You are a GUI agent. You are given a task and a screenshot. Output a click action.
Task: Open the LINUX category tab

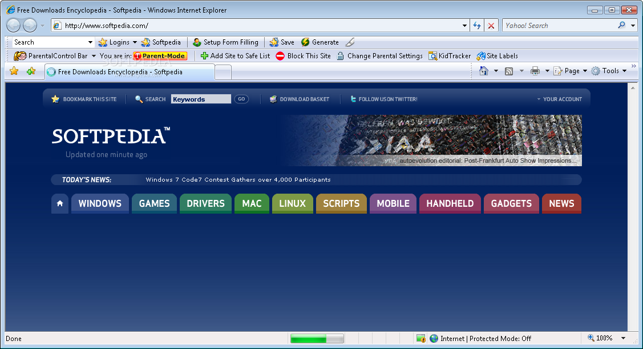pos(292,203)
